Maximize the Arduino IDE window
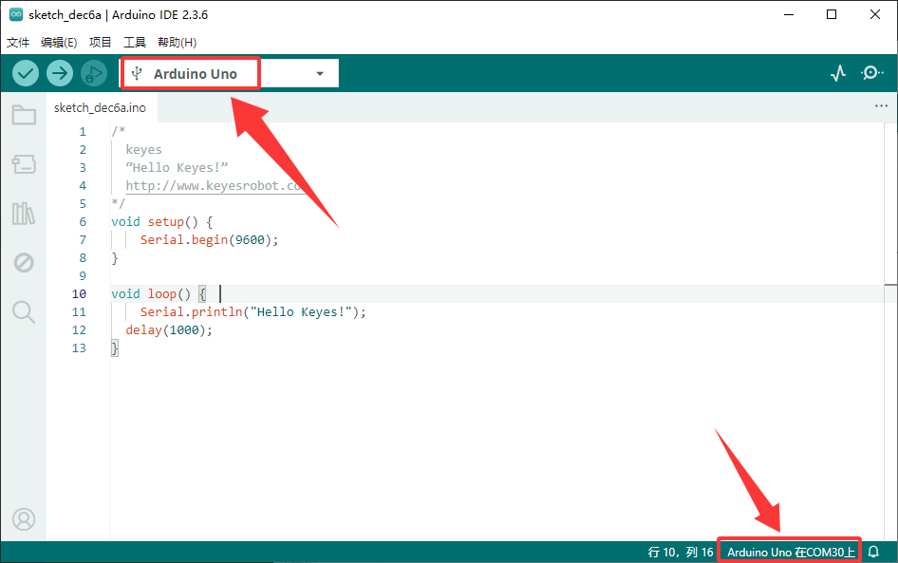This screenshot has height=563, width=898. click(x=832, y=15)
